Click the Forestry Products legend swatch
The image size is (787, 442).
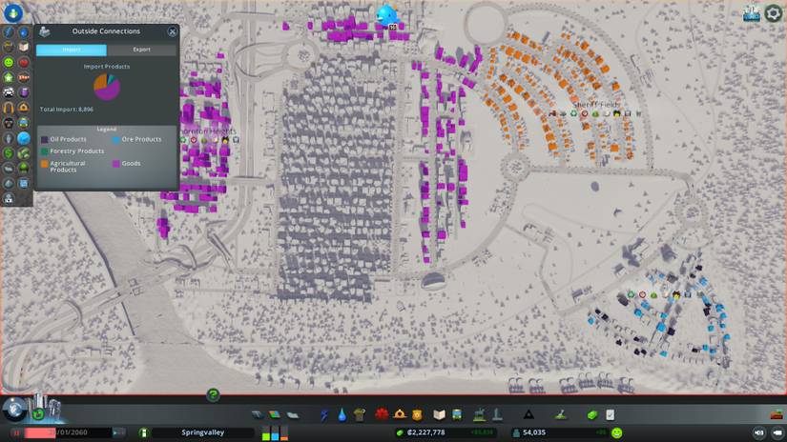click(x=45, y=151)
